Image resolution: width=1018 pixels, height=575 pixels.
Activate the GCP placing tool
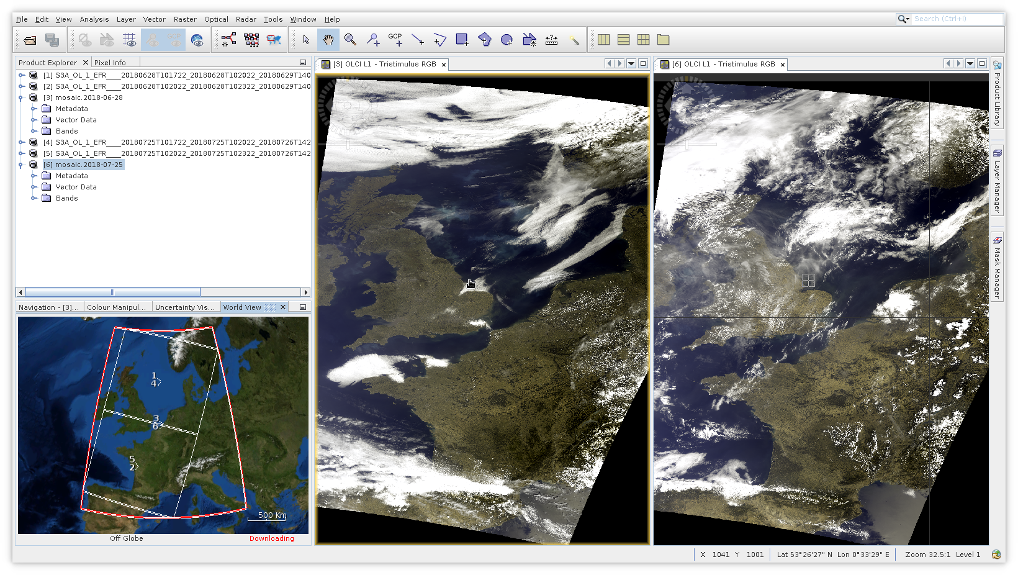[x=395, y=40]
